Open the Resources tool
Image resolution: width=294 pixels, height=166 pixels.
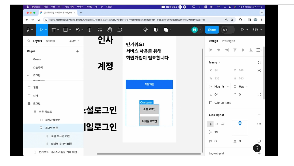100,30
